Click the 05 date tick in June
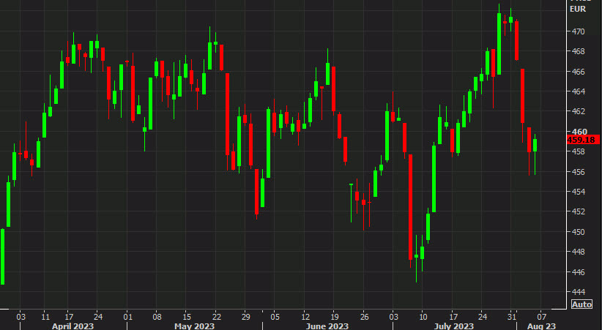This screenshot has height=330, width=602. coord(275,317)
